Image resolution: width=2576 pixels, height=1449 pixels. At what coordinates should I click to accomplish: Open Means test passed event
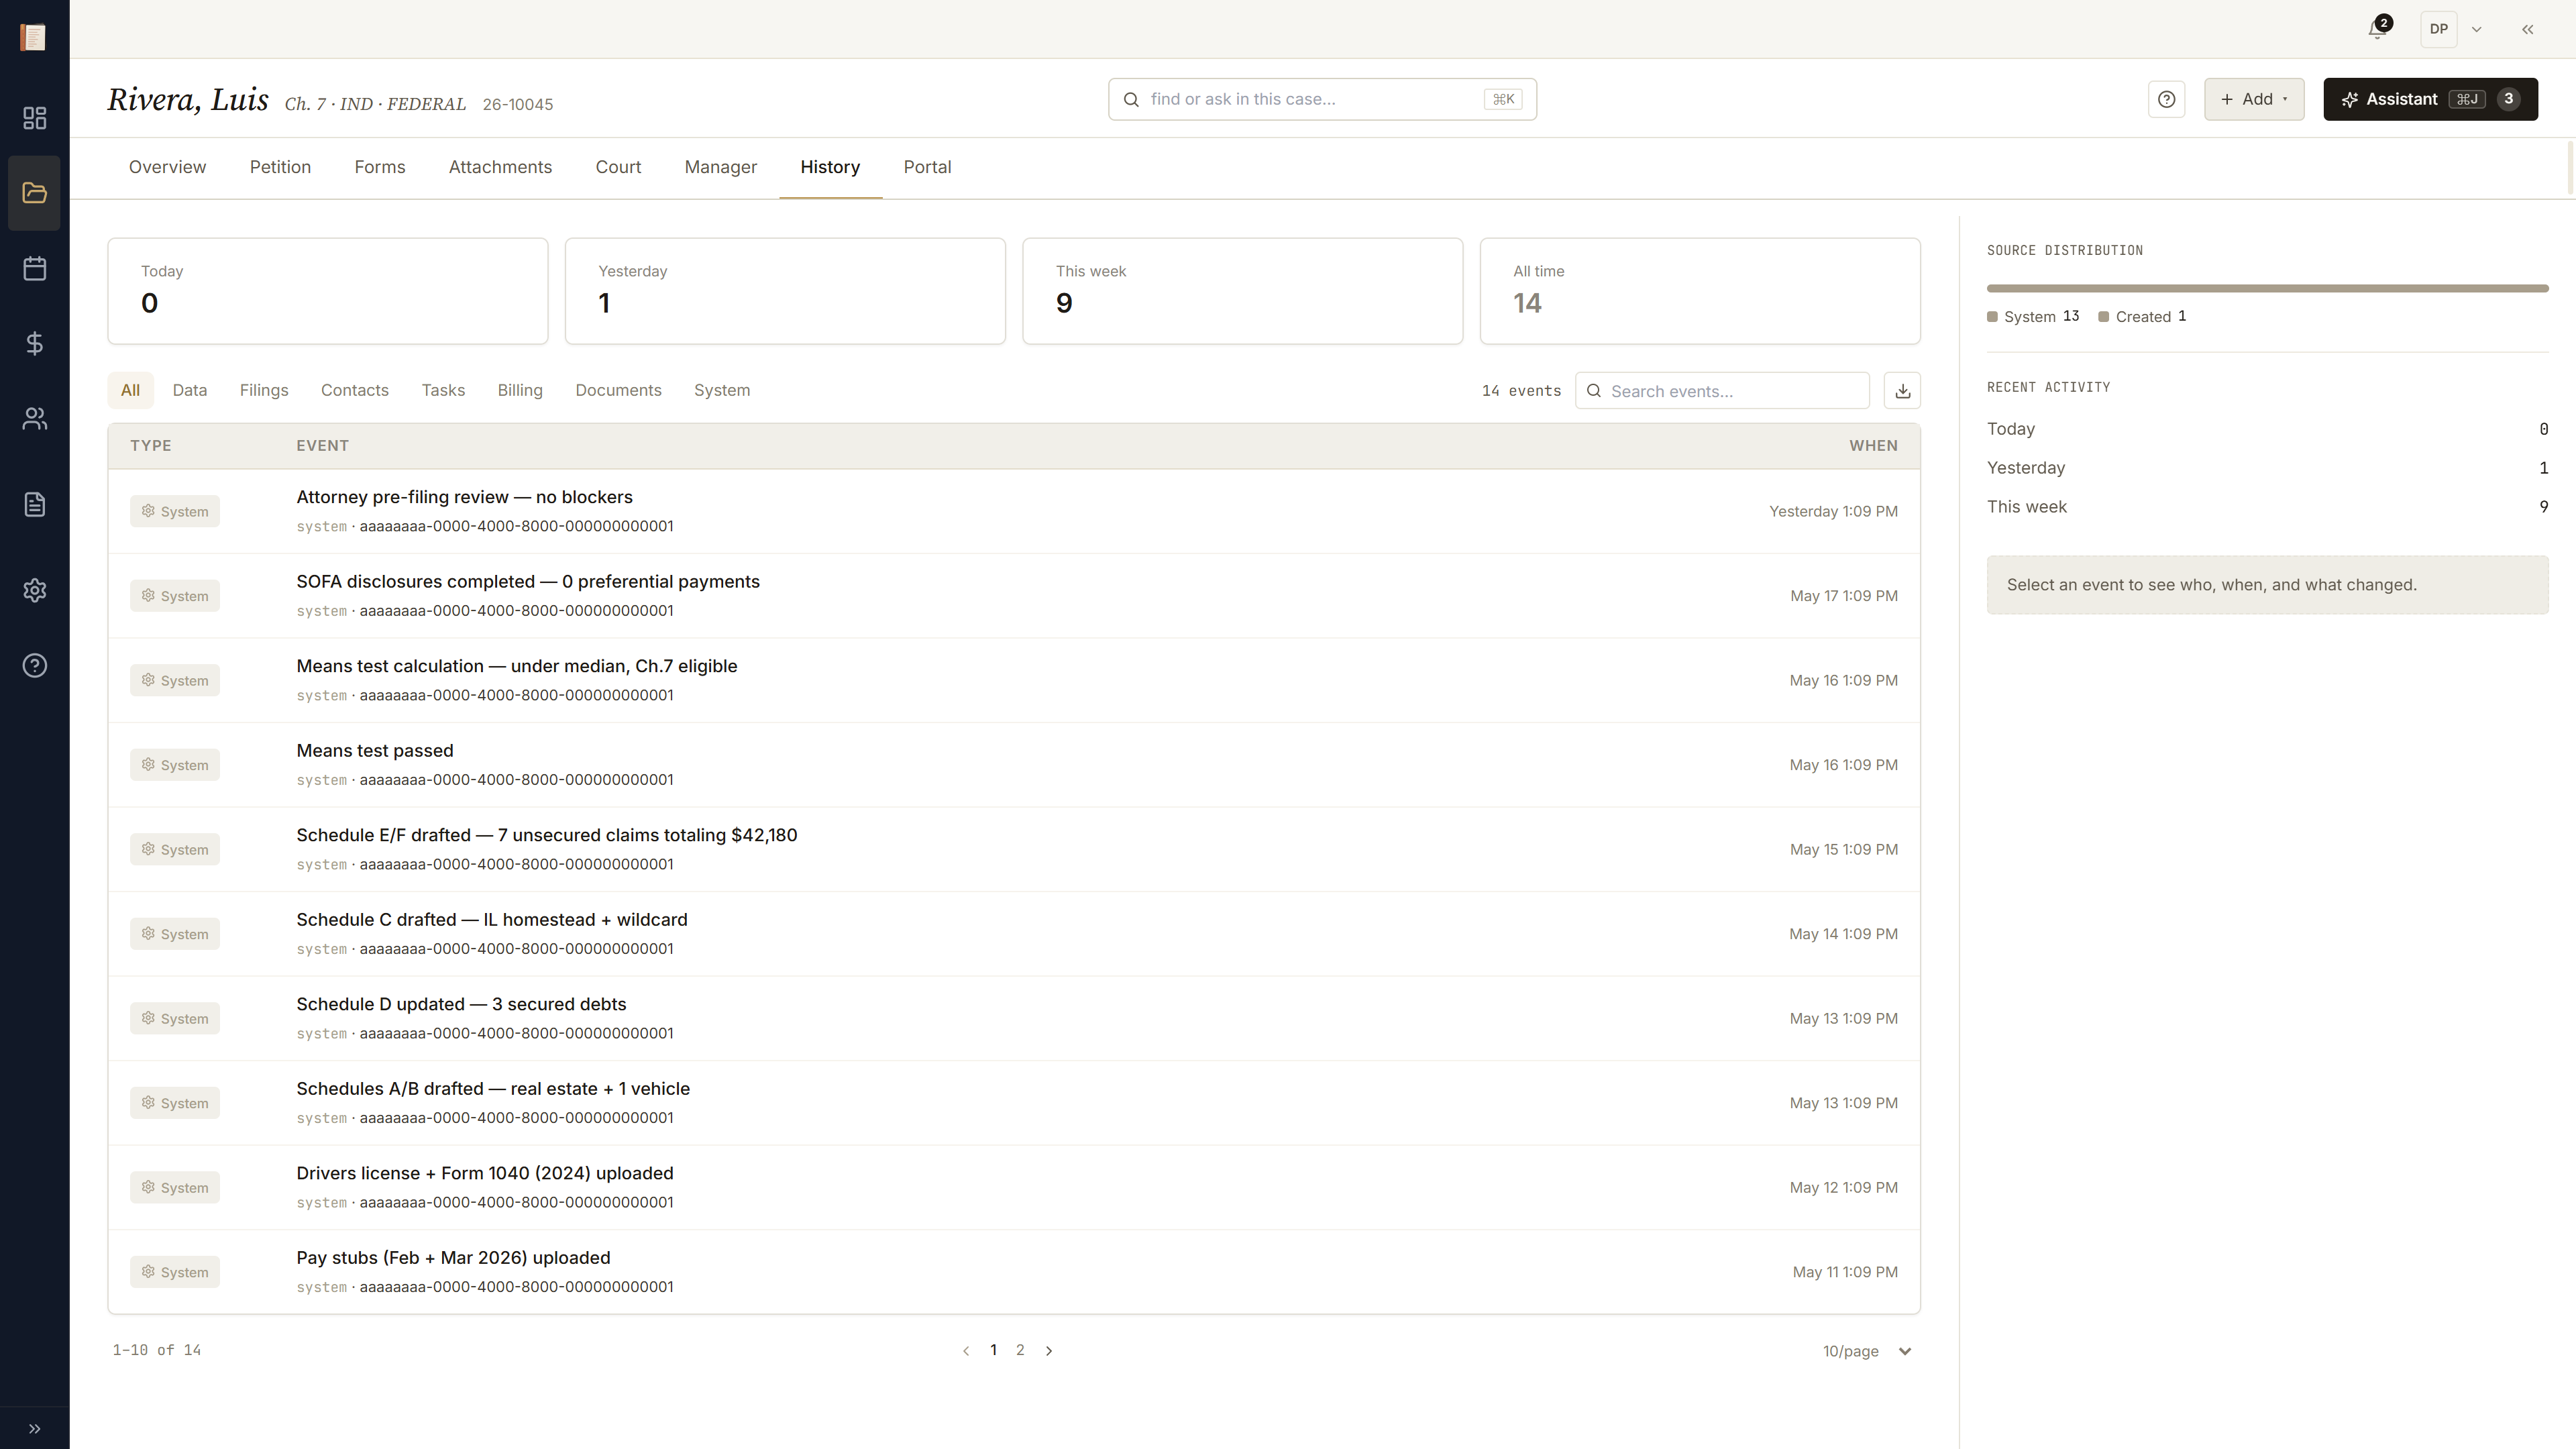1014,765
